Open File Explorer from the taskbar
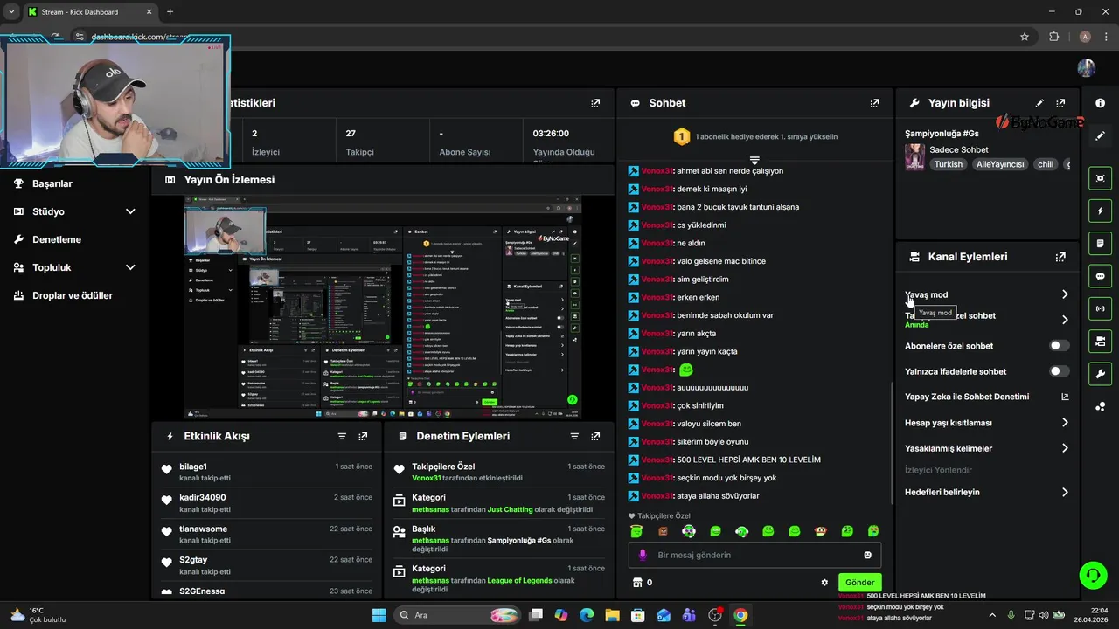This screenshot has height=629, width=1119. point(612,615)
